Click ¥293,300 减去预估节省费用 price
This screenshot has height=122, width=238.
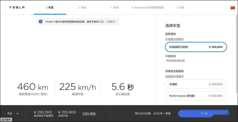tap(43, 114)
